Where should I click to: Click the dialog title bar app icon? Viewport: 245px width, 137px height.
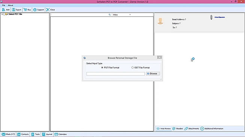(85, 58)
